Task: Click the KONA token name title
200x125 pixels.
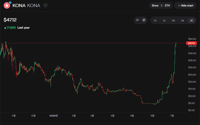Action: (x=19, y=6)
